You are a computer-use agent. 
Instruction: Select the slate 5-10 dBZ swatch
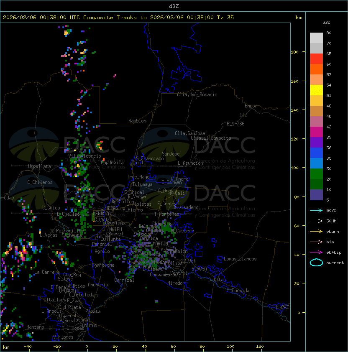pyautogui.click(x=316, y=195)
